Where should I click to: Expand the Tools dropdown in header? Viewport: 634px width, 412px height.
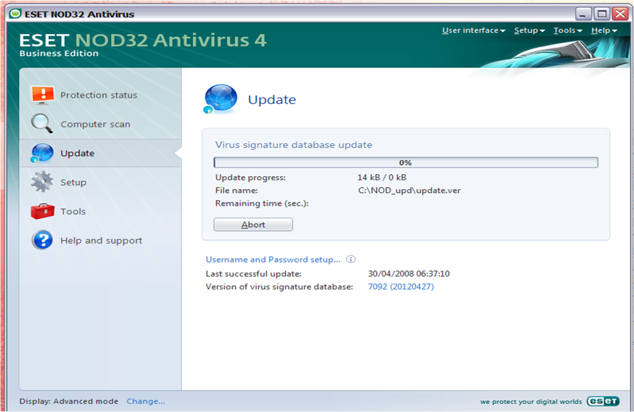568,30
